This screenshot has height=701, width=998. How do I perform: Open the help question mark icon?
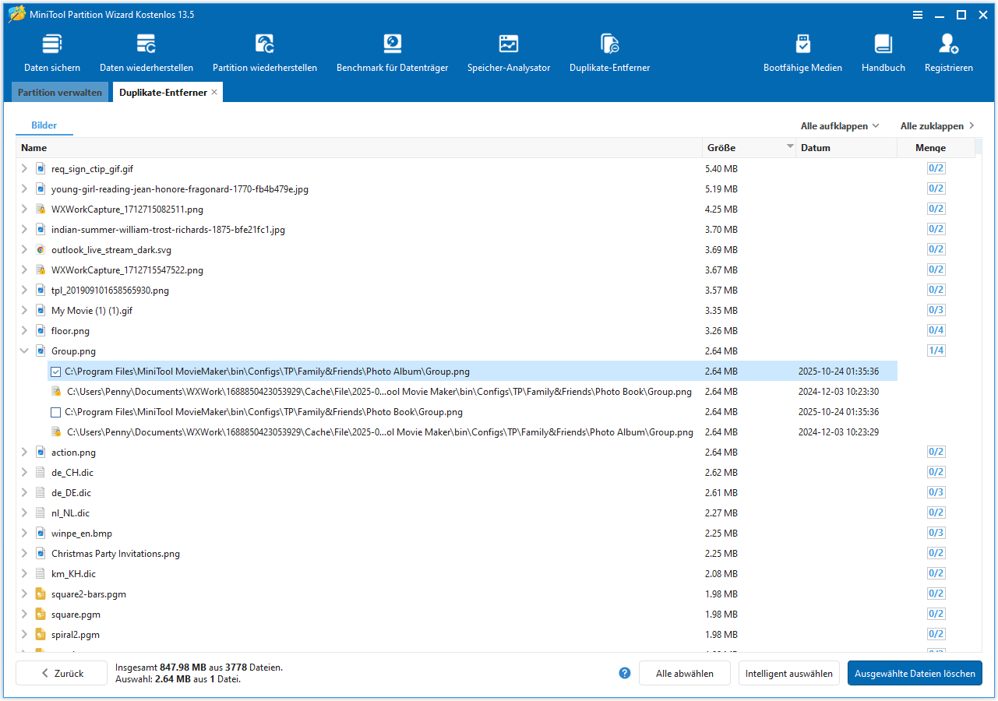tap(624, 673)
